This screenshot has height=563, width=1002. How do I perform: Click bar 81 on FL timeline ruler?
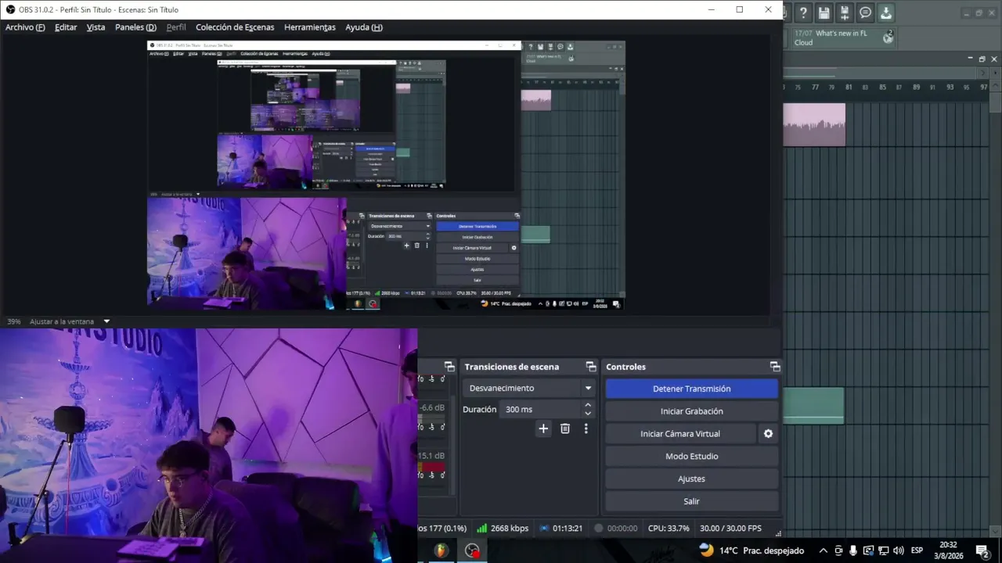click(x=849, y=88)
